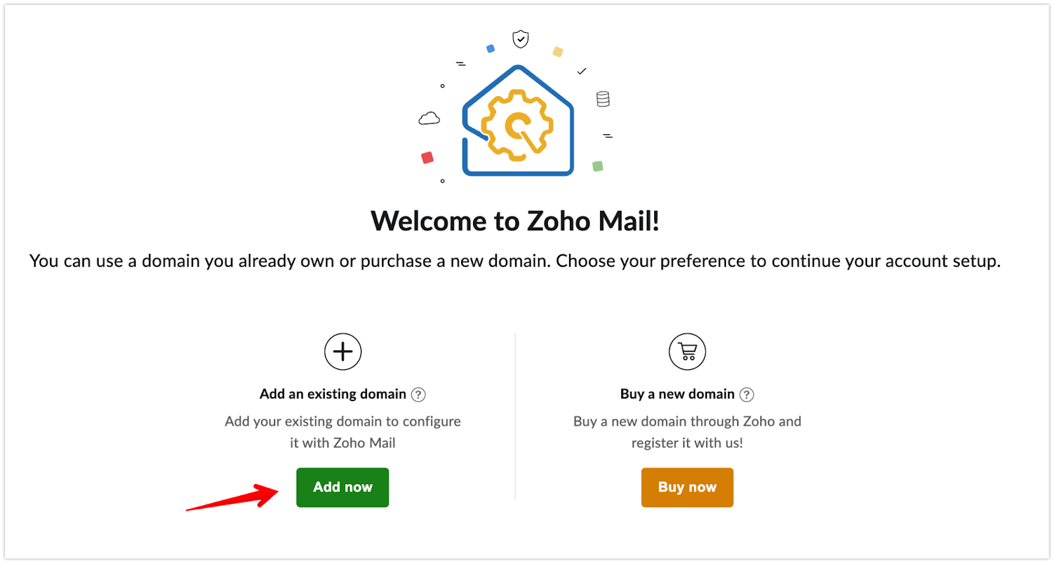Click the green square in illustration
Screen dimensions: 1054x563
(x=597, y=166)
